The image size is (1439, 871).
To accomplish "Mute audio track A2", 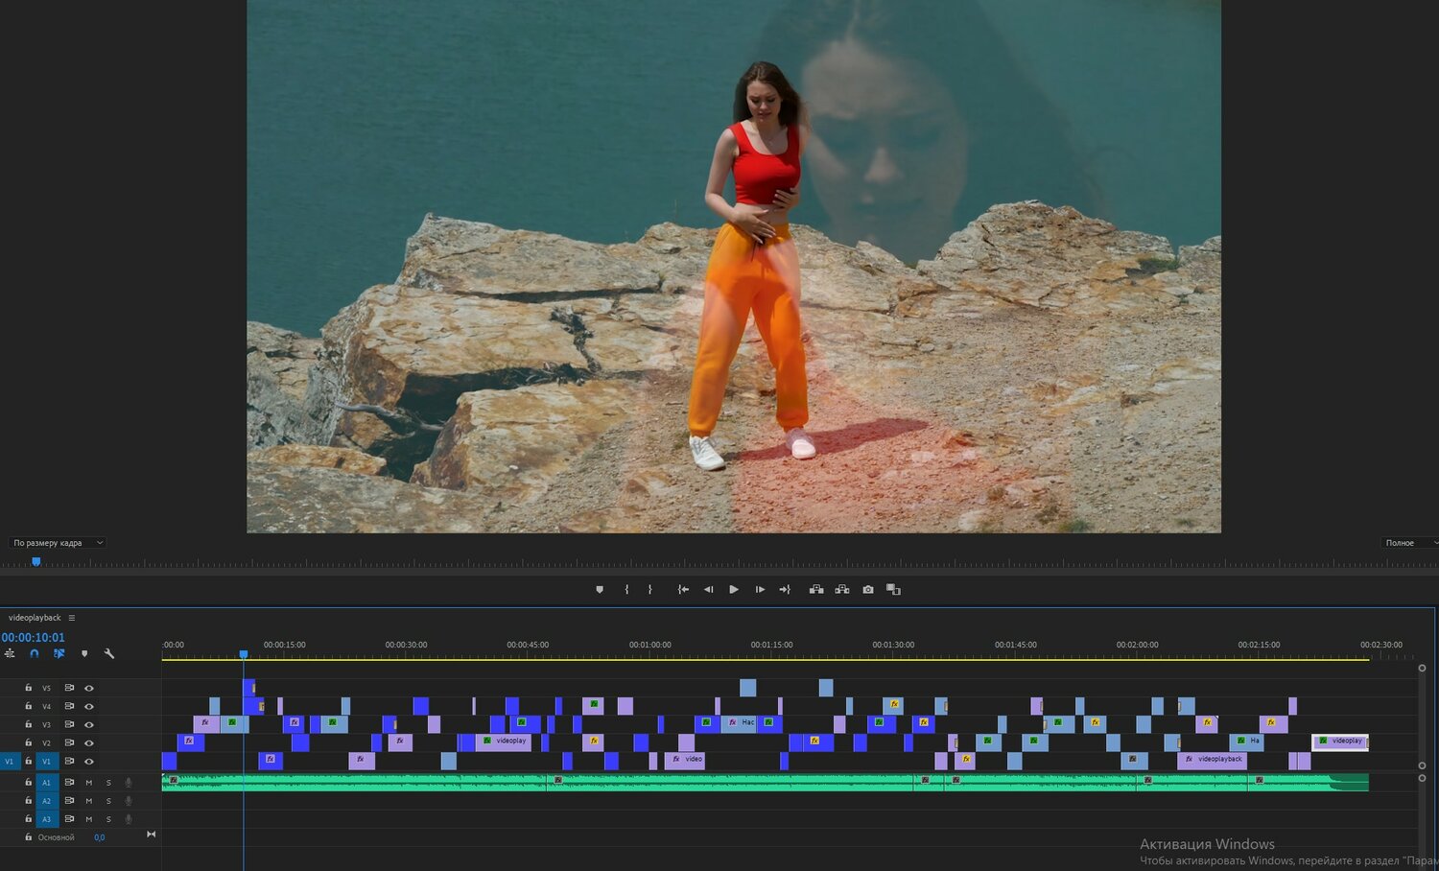I will coord(89,801).
